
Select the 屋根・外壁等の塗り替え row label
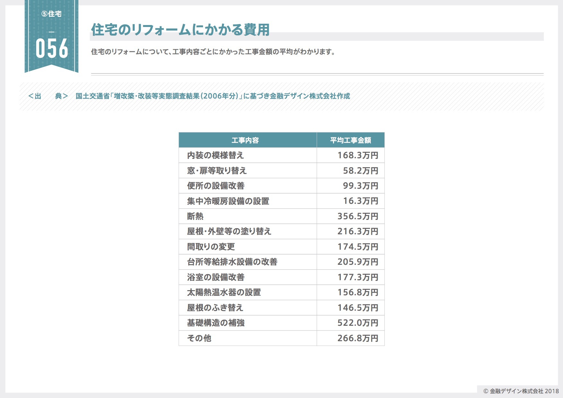pyautogui.click(x=229, y=231)
